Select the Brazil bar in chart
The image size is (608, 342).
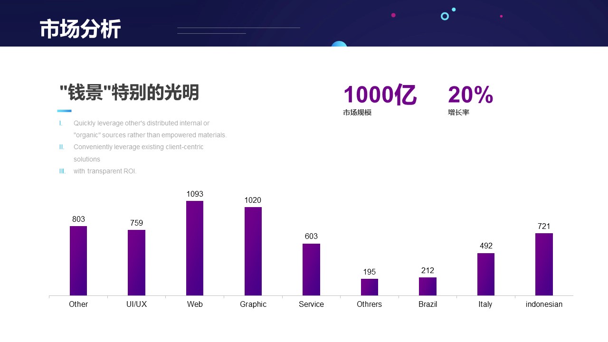(427, 286)
